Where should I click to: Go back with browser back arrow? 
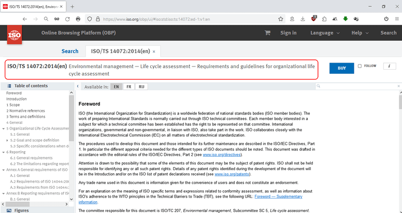pyautogui.click(x=25, y=19)
